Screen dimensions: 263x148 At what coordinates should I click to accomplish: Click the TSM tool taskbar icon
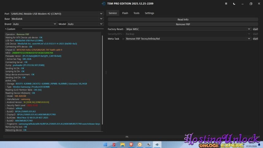point(157,144)
